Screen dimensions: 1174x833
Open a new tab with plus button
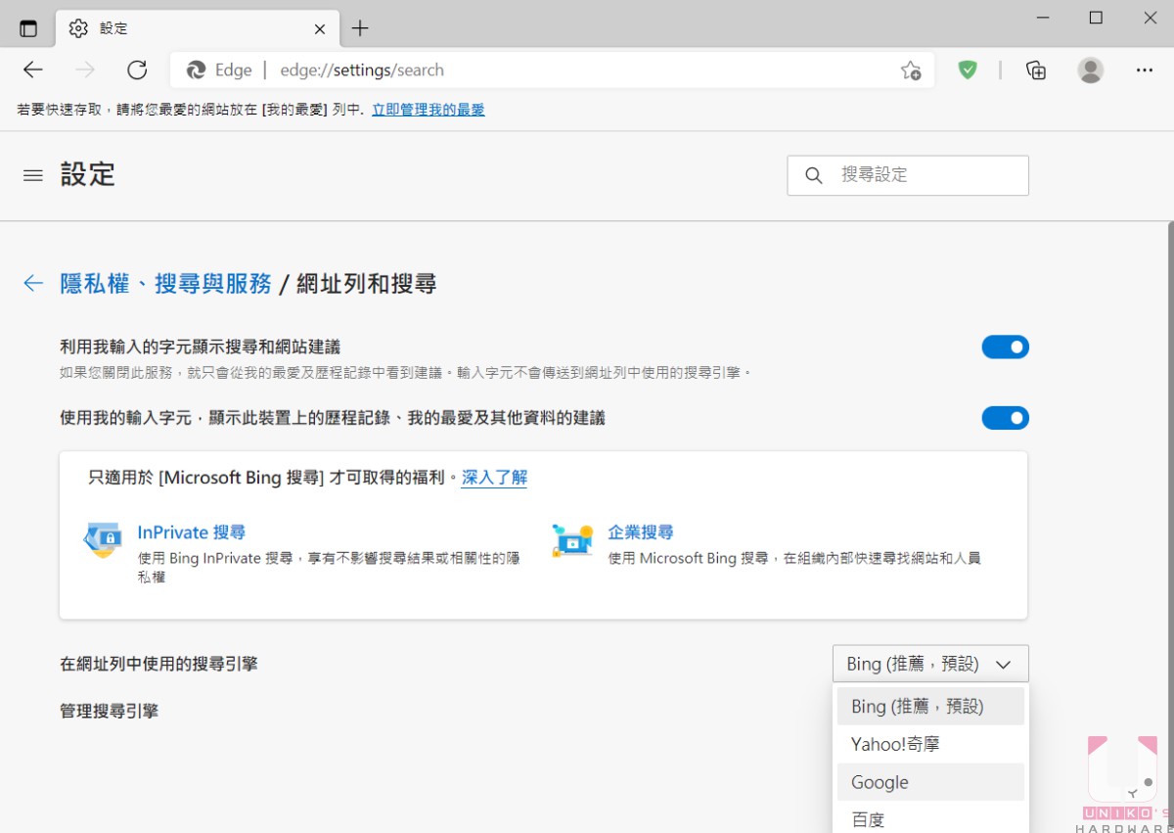click(360, 28)
